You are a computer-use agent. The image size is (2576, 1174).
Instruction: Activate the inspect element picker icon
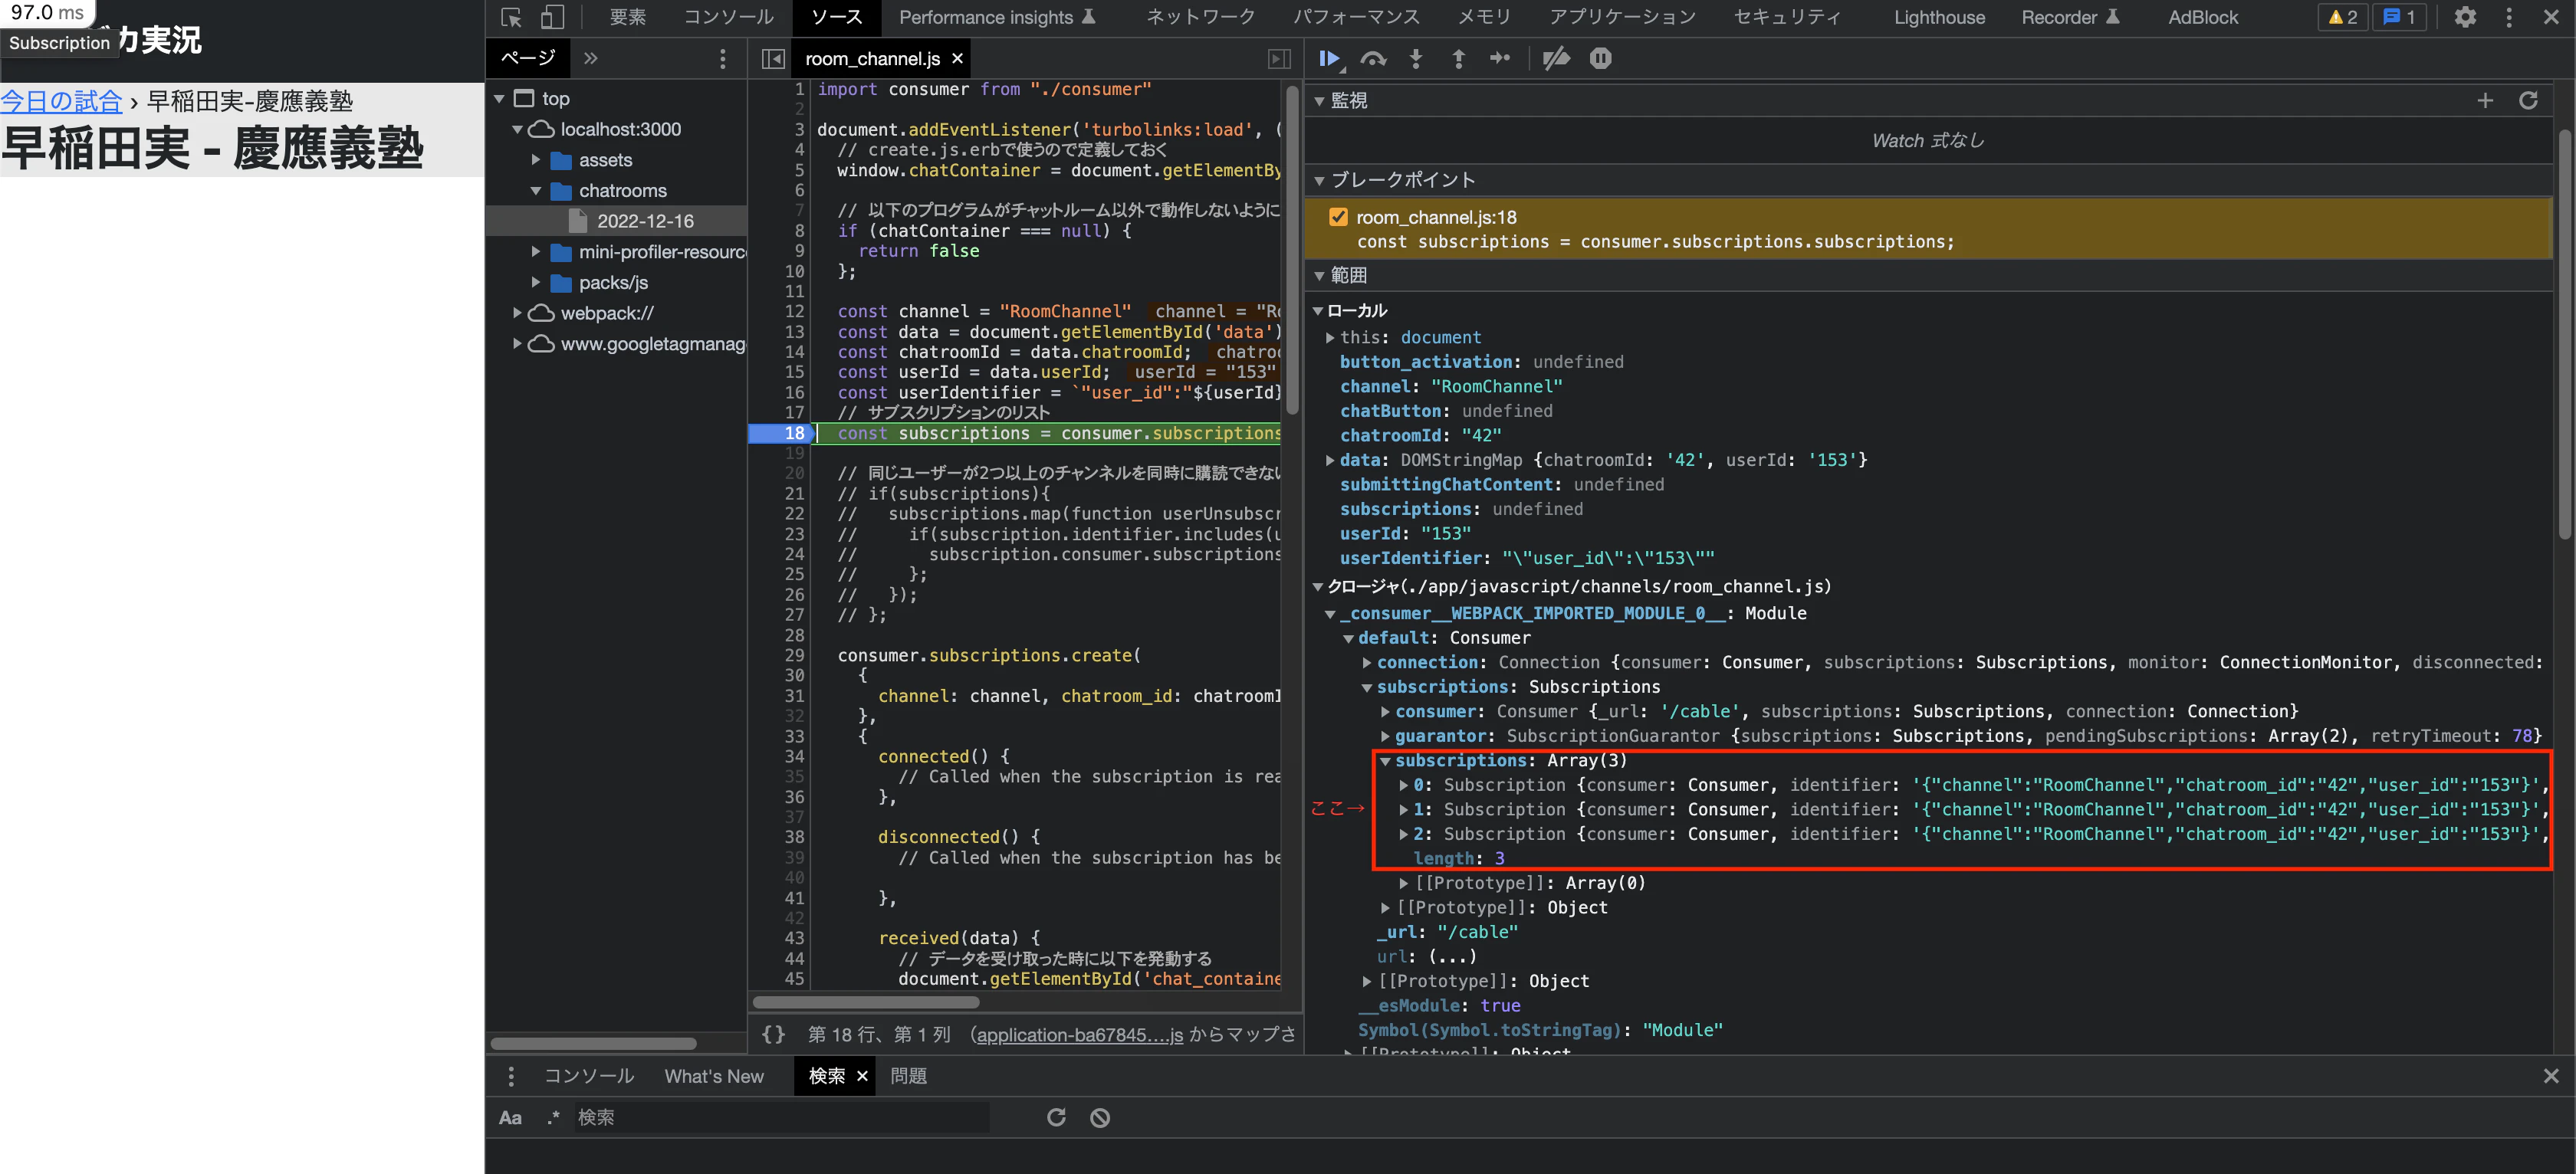click(511, 18)
